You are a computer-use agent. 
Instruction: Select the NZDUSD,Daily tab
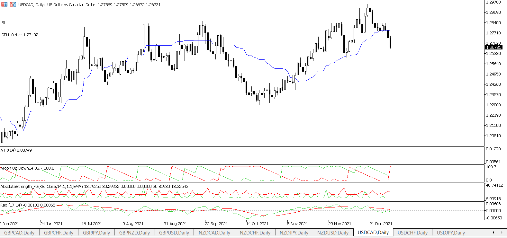[x=333, y=233]
